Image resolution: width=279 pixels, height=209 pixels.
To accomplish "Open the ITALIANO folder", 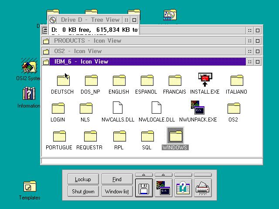I will click(237, 80).
